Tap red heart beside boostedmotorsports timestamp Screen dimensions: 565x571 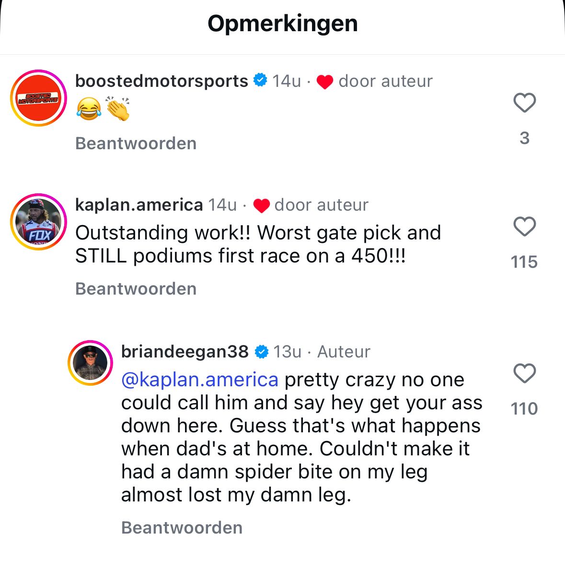pyautogui.click(x=325, y=82)
